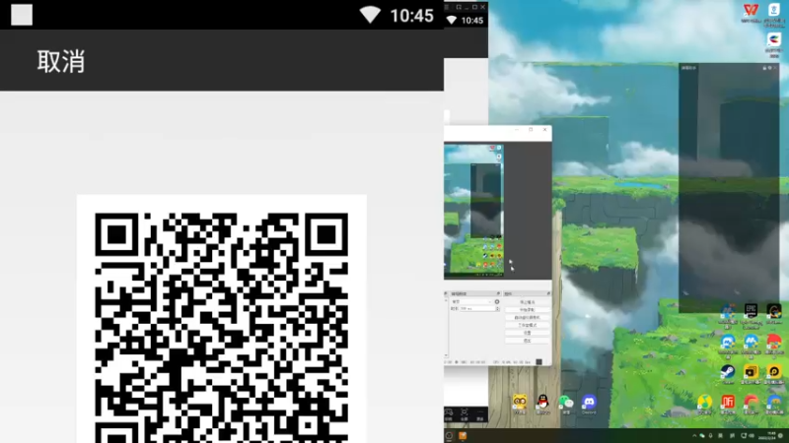
Task: Tap the 取消 cancel button
Action: pos(61,62)
